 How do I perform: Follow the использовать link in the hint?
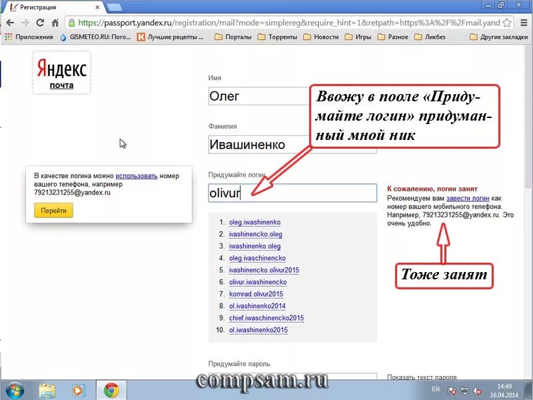coord(137,176)
